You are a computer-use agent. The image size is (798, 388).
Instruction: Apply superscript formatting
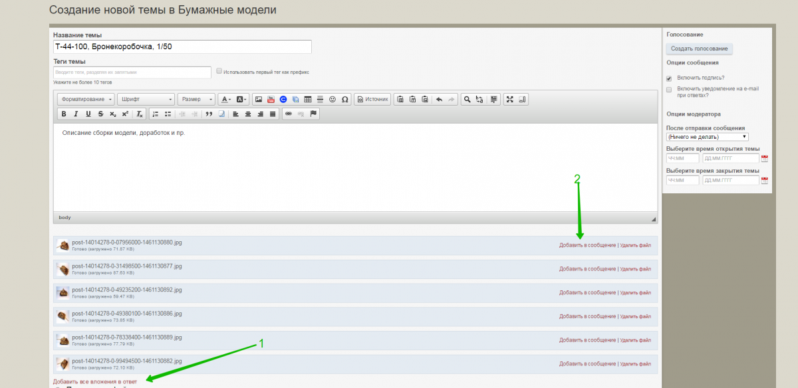click(125, 114)
